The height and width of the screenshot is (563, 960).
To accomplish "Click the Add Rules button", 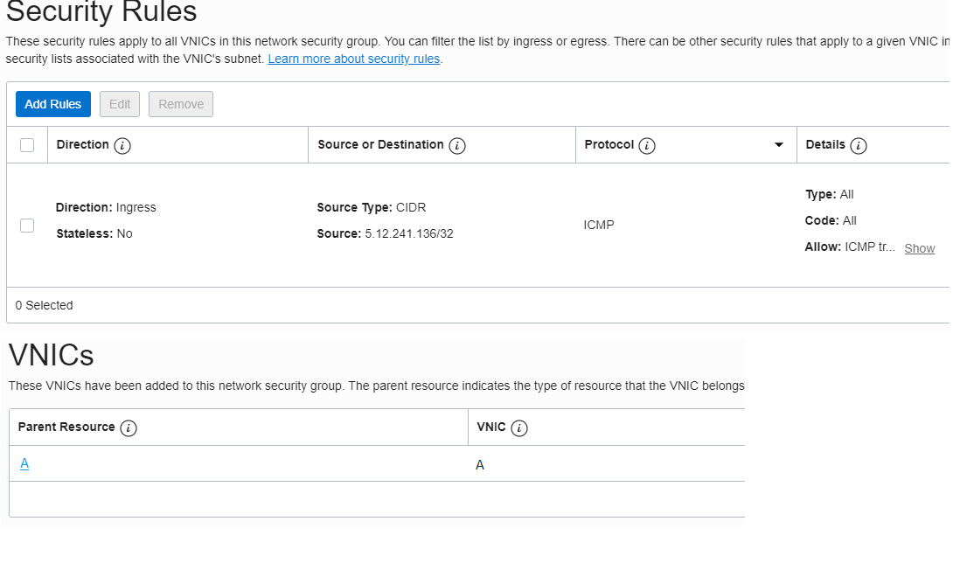I will point(52,104).
